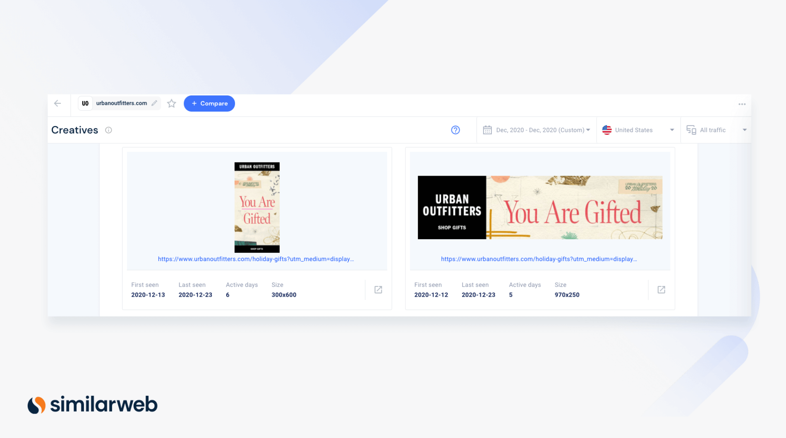Click the devices traffic icon
Image resolution: width=786 pixels, height=438 pixels.
click(x=691, y=130)
